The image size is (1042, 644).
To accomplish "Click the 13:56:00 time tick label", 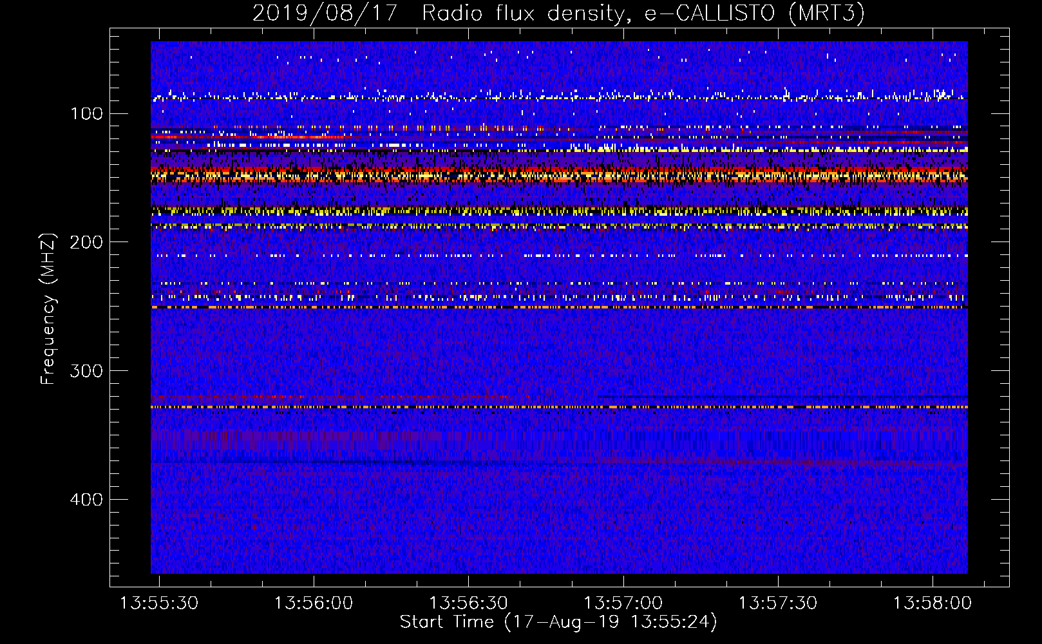I will tap(314, 603).
